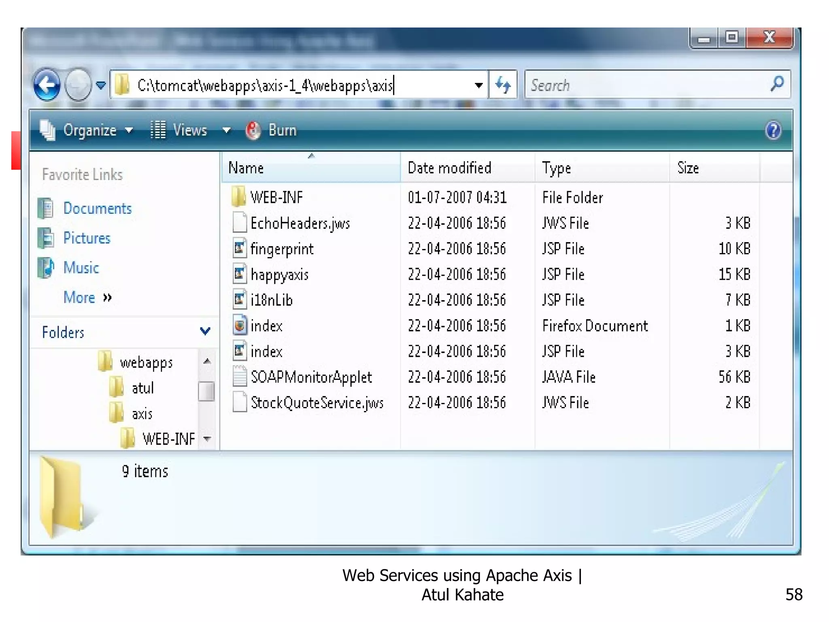Click the Views list icon
This screenshot has height=622, width=829.
coord(158,130)
